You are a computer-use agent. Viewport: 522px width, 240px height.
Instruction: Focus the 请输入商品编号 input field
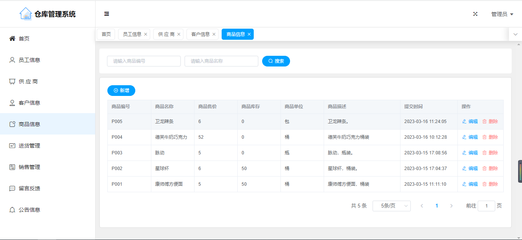pyautogui.click(x=144, y=61)
